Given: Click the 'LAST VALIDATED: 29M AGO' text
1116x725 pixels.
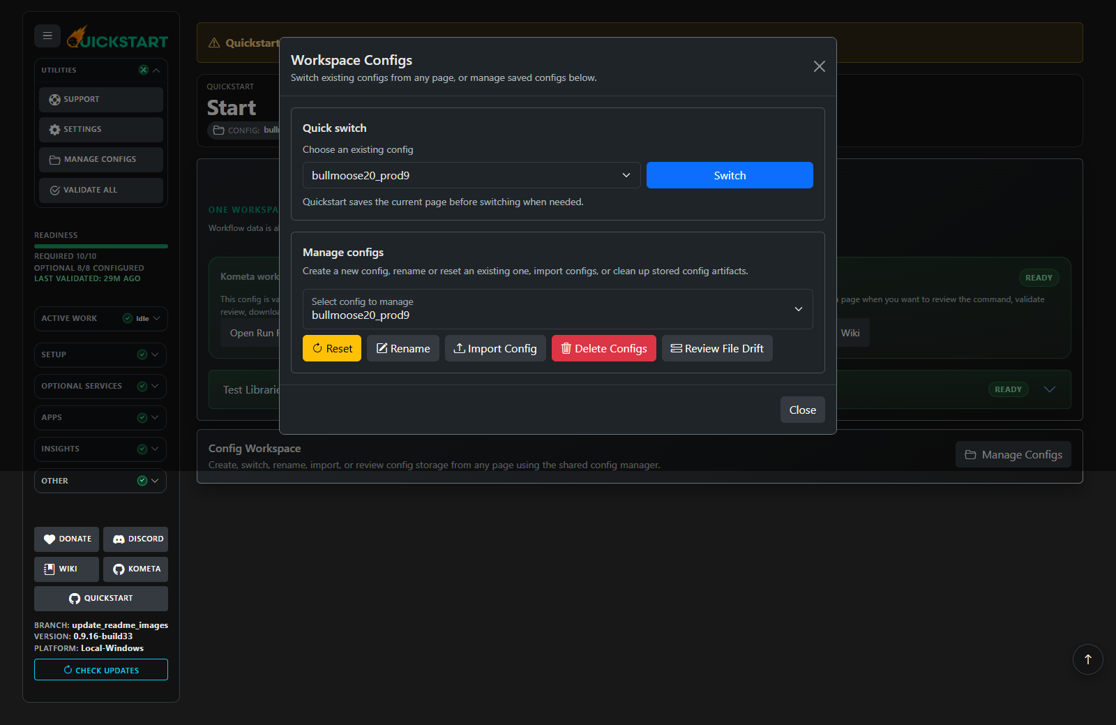Looking at the screenshot, I should pyautogui.click(x=87, y=278).
